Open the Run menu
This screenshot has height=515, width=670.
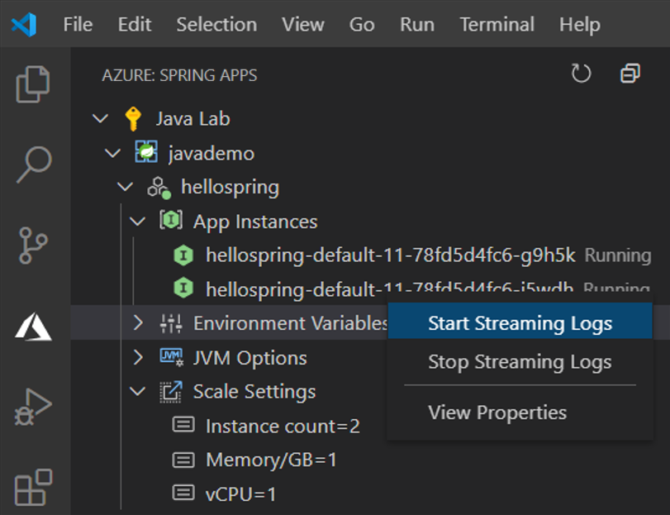tap(416, 25)
